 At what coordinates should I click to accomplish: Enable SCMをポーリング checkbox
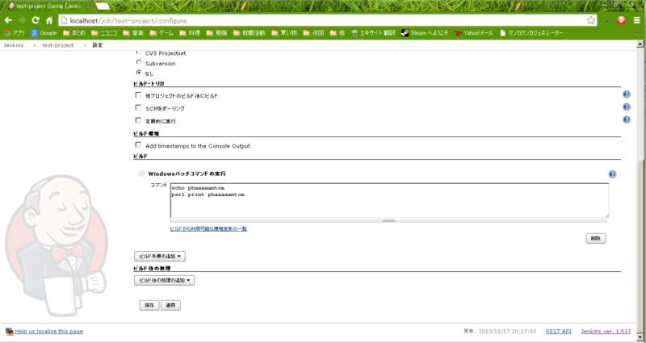(x=138, y=107)
